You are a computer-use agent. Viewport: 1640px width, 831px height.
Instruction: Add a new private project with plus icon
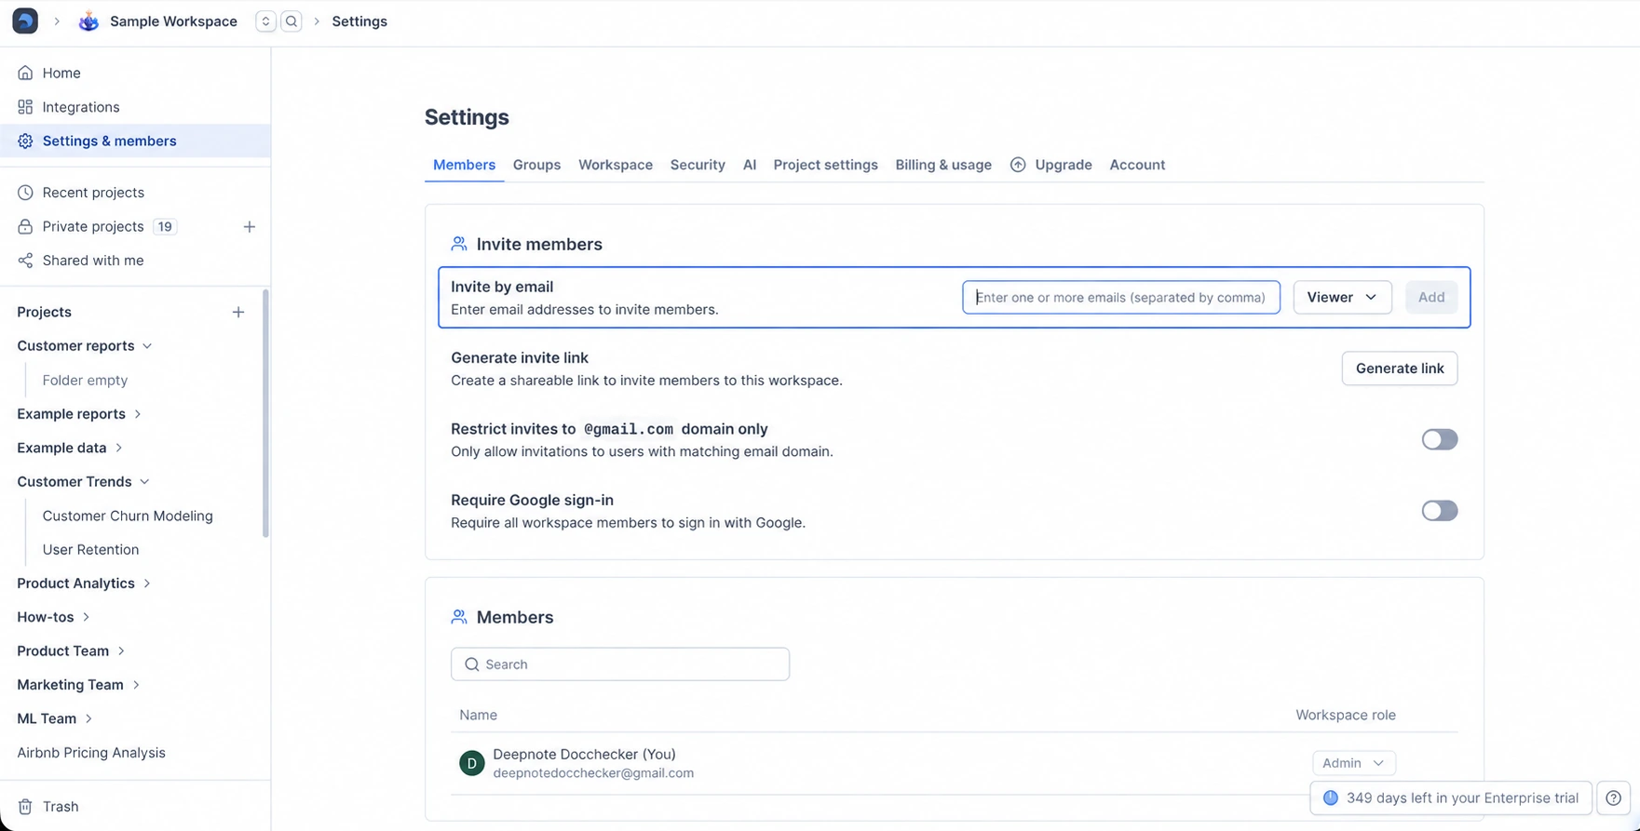click(249, 227)
